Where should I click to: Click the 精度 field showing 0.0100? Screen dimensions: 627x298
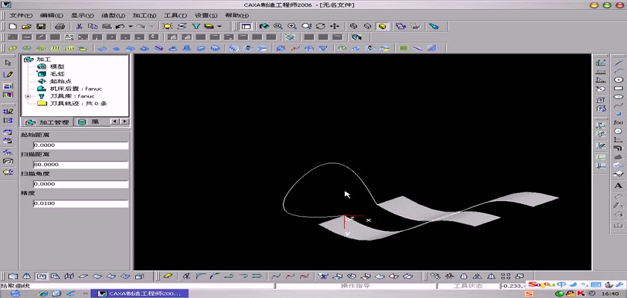(81, 203)
